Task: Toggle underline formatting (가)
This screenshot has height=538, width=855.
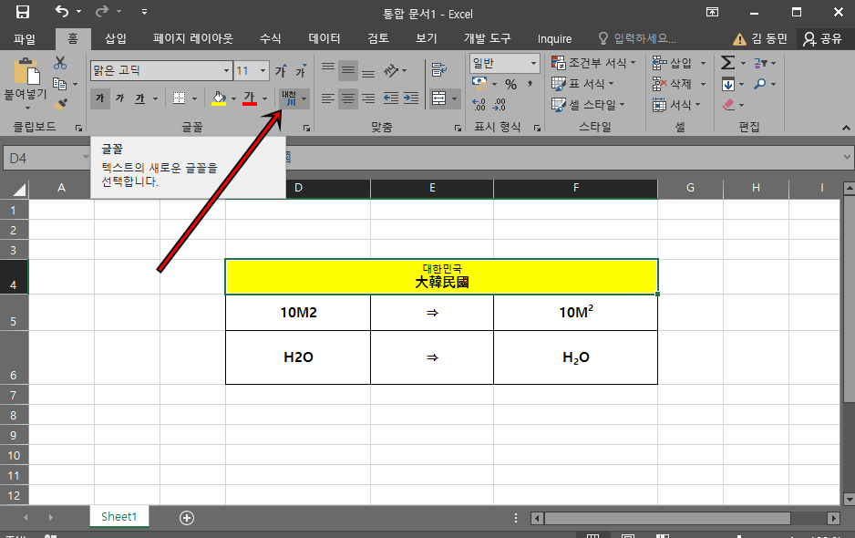Action: coord(140,98)
